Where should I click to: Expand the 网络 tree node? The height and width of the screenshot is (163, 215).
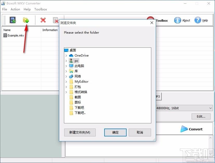pos(66,76)
